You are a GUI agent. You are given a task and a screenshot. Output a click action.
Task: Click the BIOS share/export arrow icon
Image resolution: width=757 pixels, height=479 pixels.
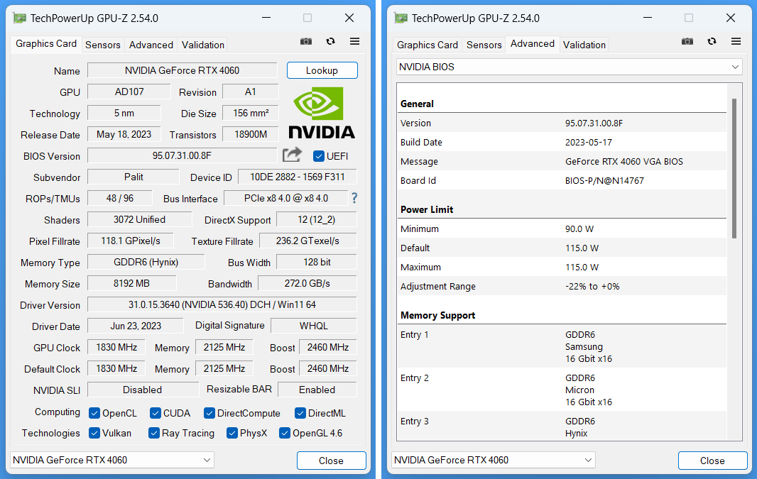click(x=292, y=155)
